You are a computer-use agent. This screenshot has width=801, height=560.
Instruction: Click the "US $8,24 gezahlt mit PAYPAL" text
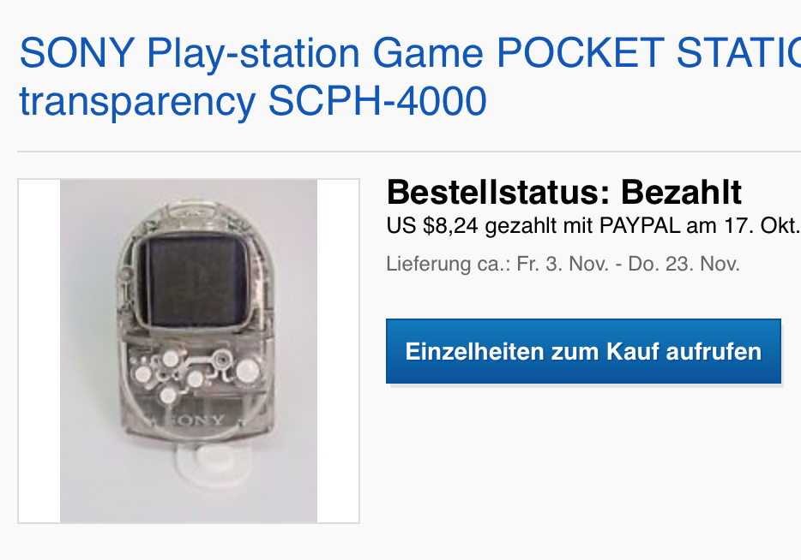[533, 225]
